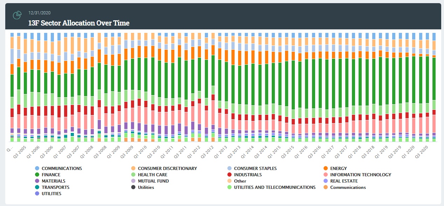Click the INFORMATION TECHNOLOGY legend marker

point(326,175)
